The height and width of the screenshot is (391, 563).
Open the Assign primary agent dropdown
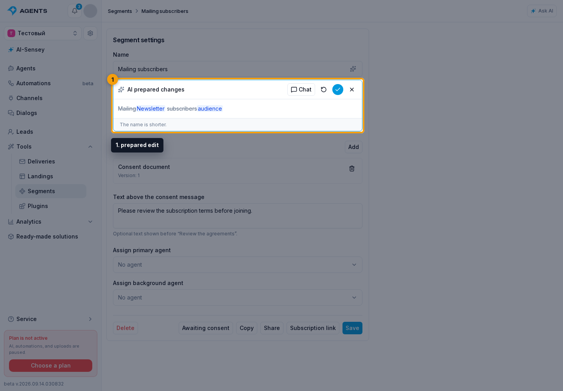click(238, 265)
